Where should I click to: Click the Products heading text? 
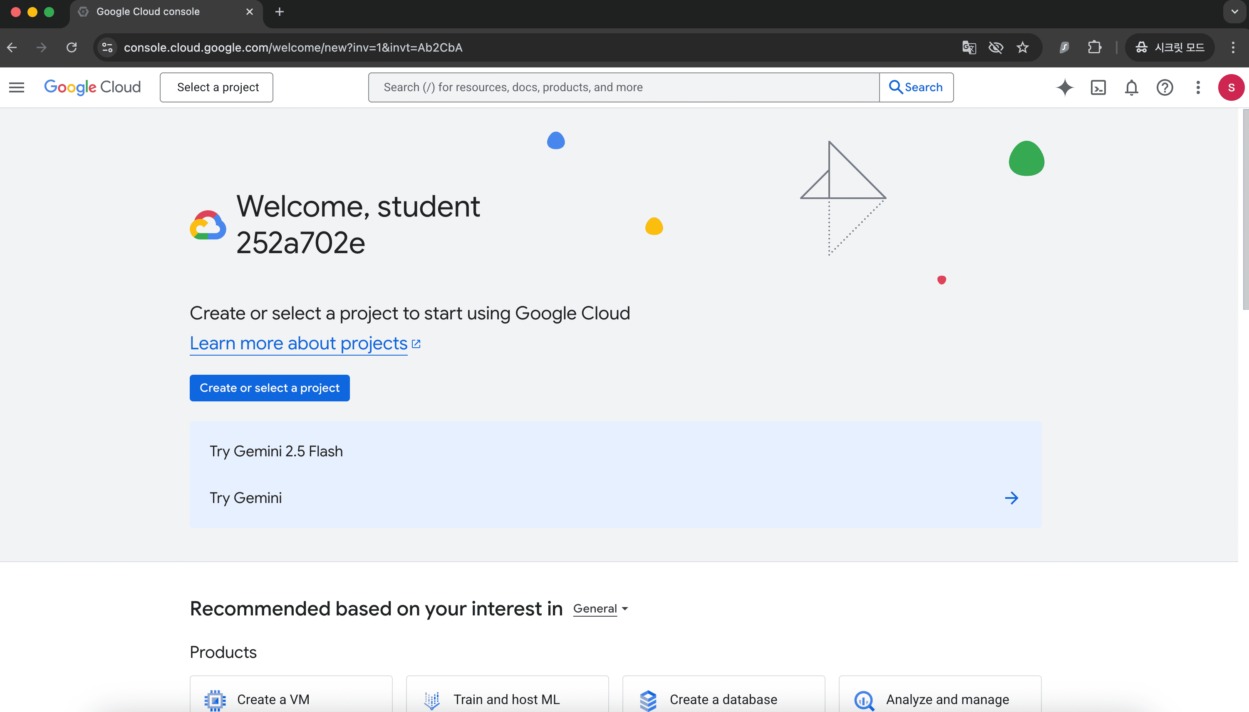223,652
